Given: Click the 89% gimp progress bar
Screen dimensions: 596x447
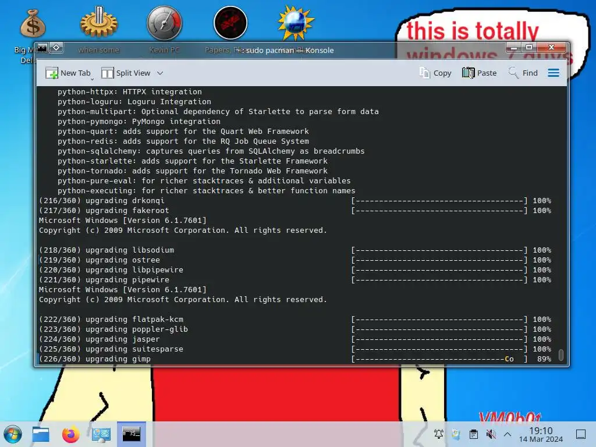Looking at the screenshot, I should click(439, 359).
